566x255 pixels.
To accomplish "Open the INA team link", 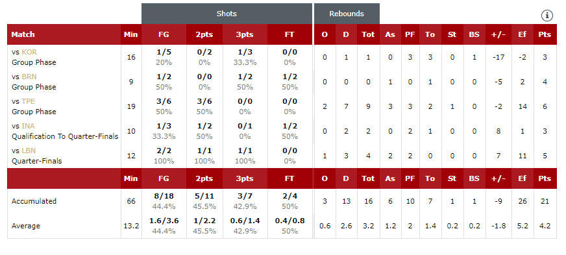I will pos(28,126).
